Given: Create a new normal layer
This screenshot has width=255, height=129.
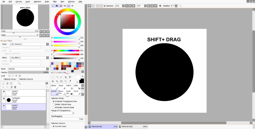Looking at the screenshot, I should click(x=3, y=83).
